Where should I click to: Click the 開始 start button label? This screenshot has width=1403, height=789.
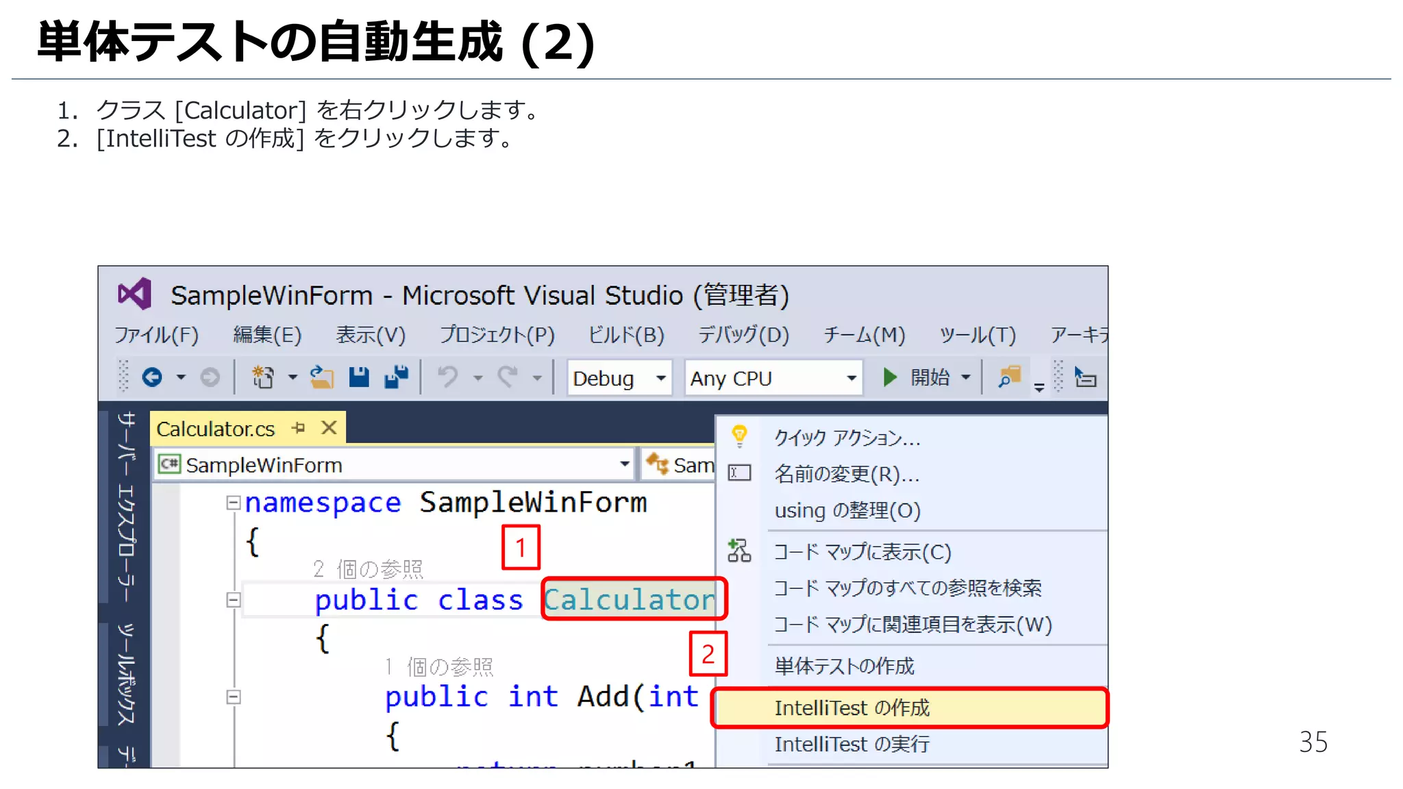(930, 377)
